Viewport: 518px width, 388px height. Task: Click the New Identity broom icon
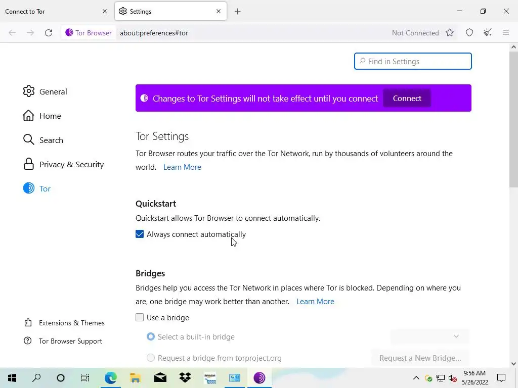coord(488,33)
